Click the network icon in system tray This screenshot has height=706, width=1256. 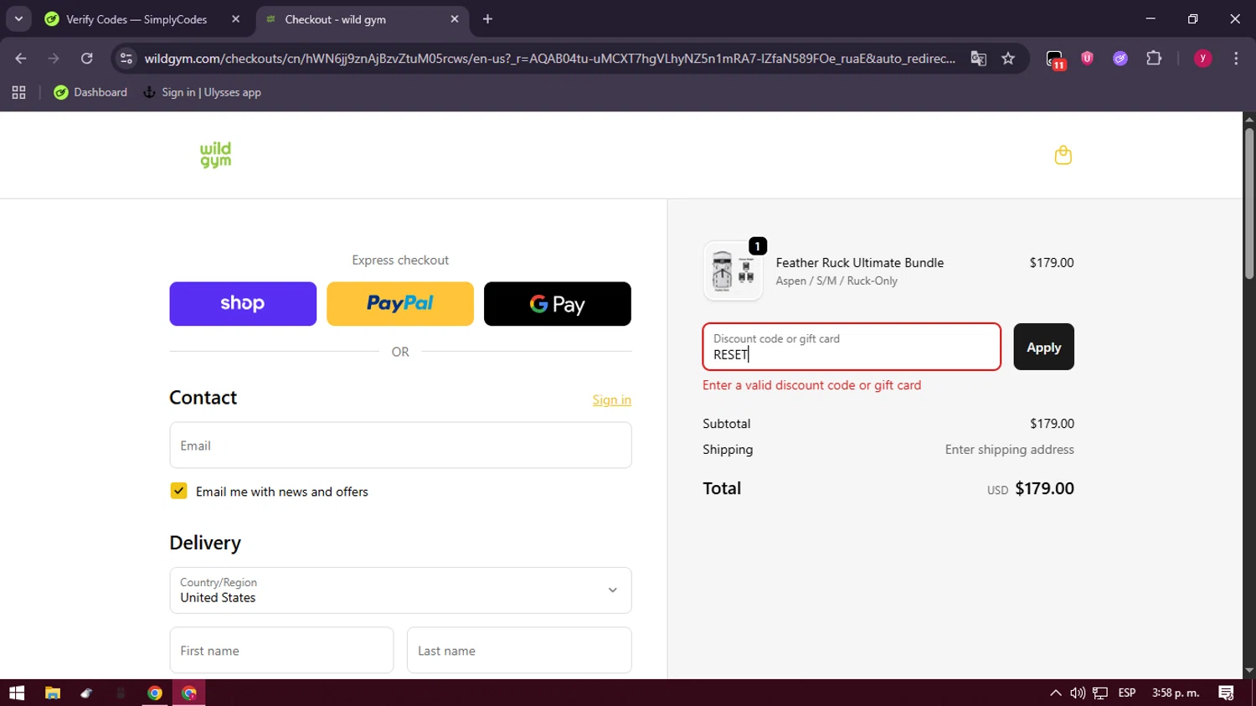coord(1100,693)
